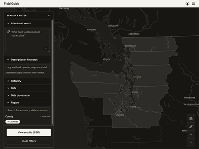Viewport: 199px width, 149px height.
Task: Click the keywords input field
Action: [x=27, y=68]
